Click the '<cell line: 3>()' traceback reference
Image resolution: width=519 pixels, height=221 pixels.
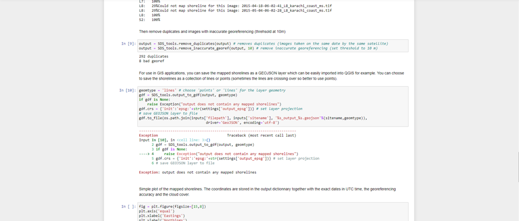193,140
